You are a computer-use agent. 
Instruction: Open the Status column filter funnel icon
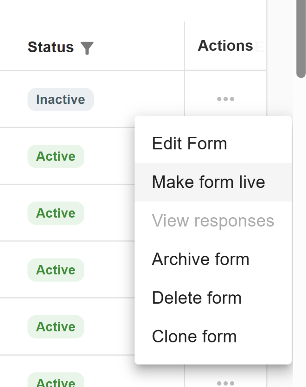(87, 48)
